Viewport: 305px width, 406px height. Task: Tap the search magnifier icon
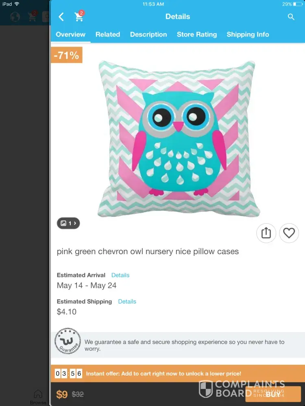(x=291, y=17)
